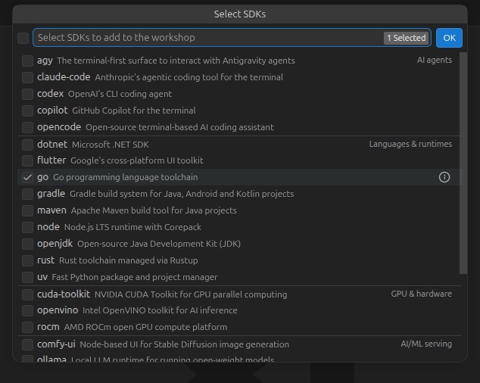Check the claude-code checkbox
The image size is (480, 383).
(x=27, y=77)
